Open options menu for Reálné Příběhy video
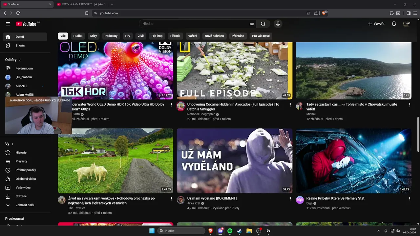Image resolution: width=420 pixels, height=236 pixels. tap(409, 199)
